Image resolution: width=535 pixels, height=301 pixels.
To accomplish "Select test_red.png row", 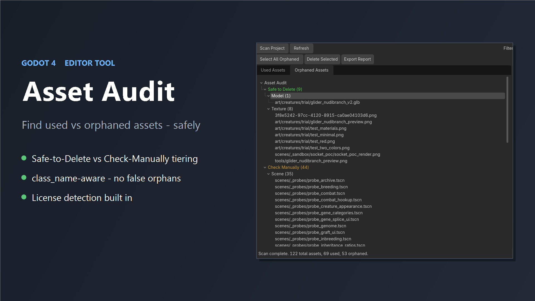I will point(305,141).
